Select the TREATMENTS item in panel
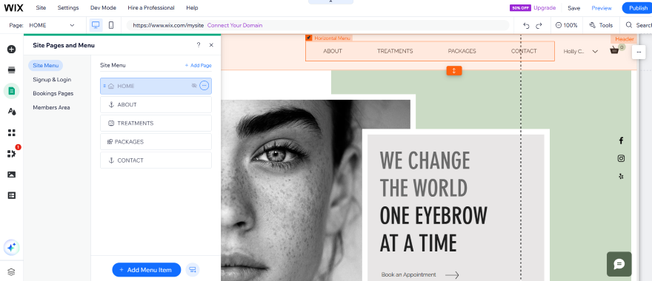 [x=156, y=123]
